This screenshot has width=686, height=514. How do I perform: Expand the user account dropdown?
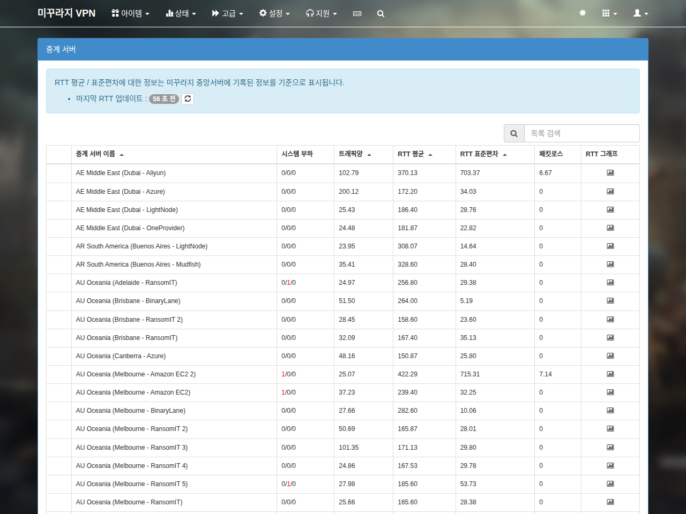pyautogui.click(x=640, y=13)
